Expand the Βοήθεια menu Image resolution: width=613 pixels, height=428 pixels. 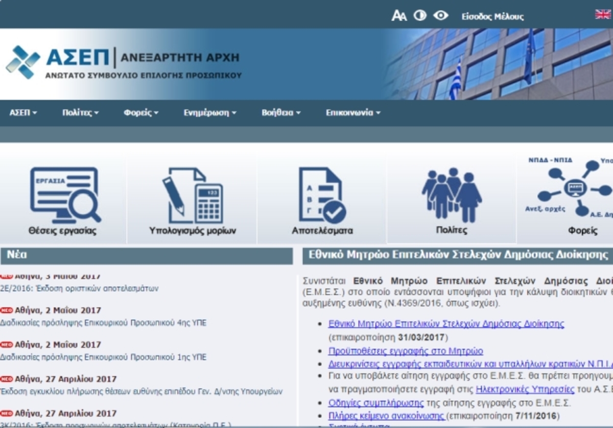281,113
